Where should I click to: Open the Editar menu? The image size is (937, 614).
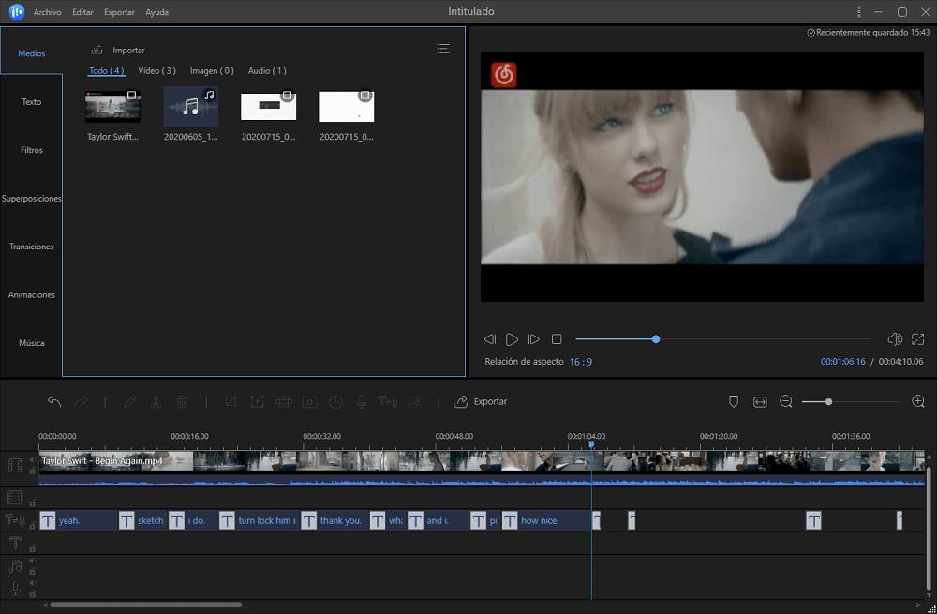pos(82,12)
